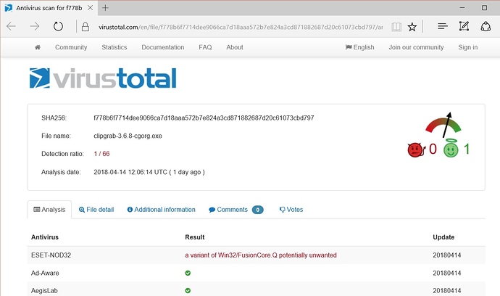
Task: Open the Share icon in toolbar
Action: click(x=486, y=26)
